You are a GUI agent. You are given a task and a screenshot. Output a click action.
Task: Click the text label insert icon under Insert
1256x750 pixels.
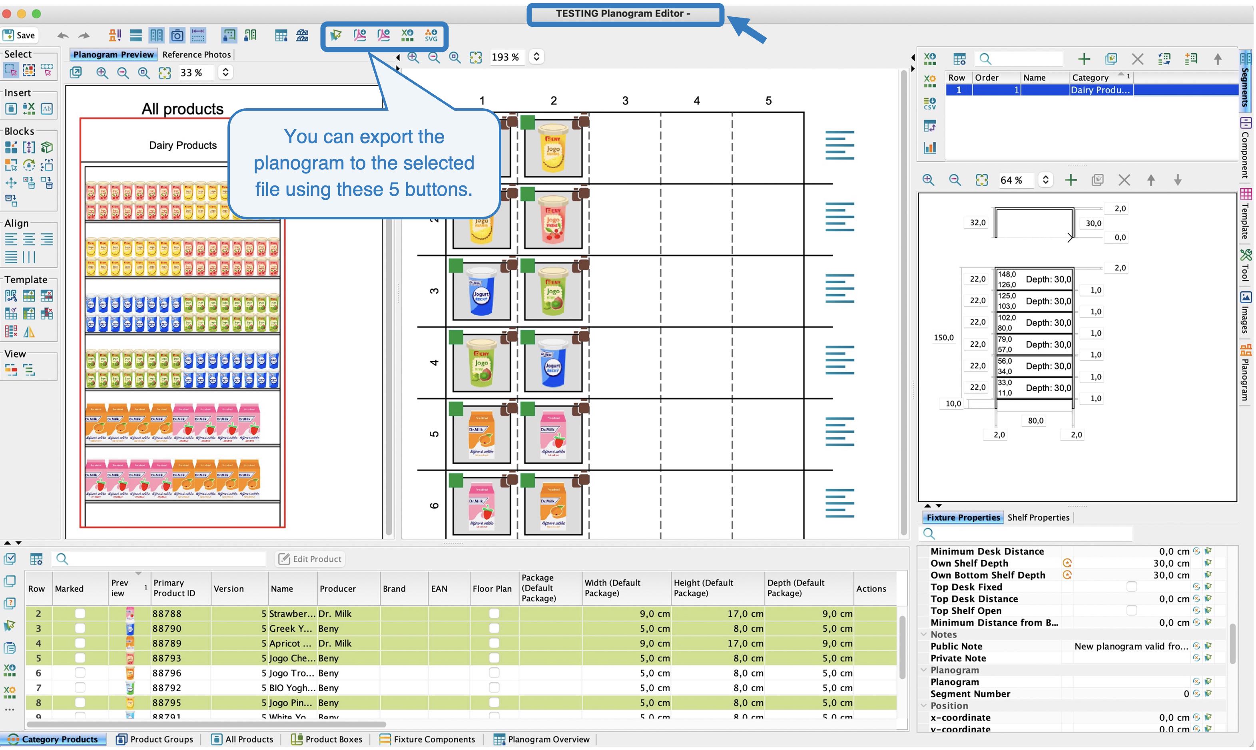pyautogui.click(x=47, y=108)
